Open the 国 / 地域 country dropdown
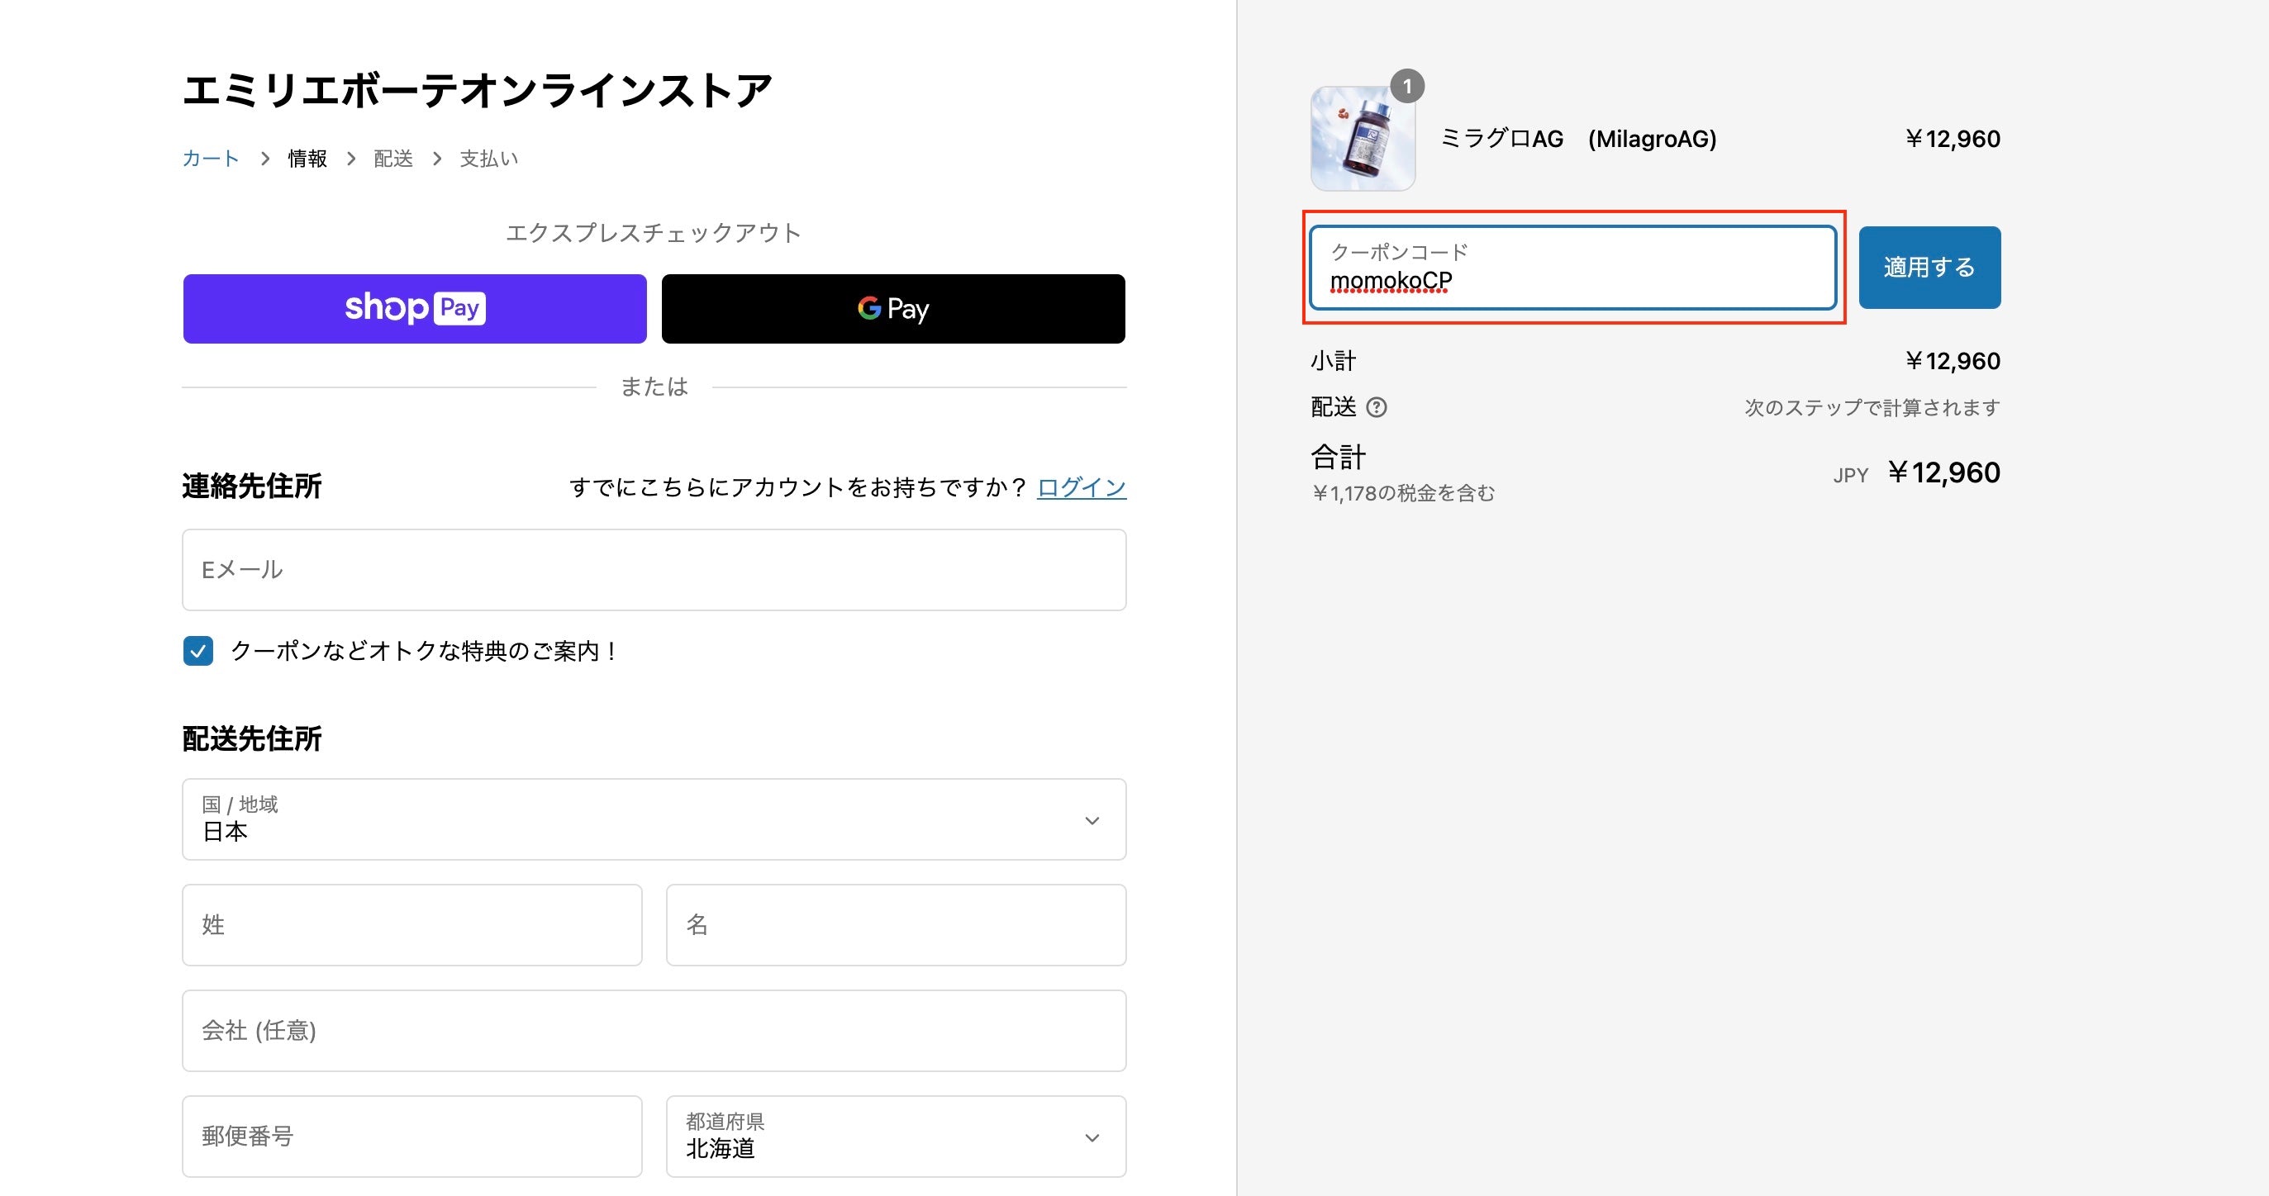Viewport: 2269px width, 1196px height. coord(654,819)
